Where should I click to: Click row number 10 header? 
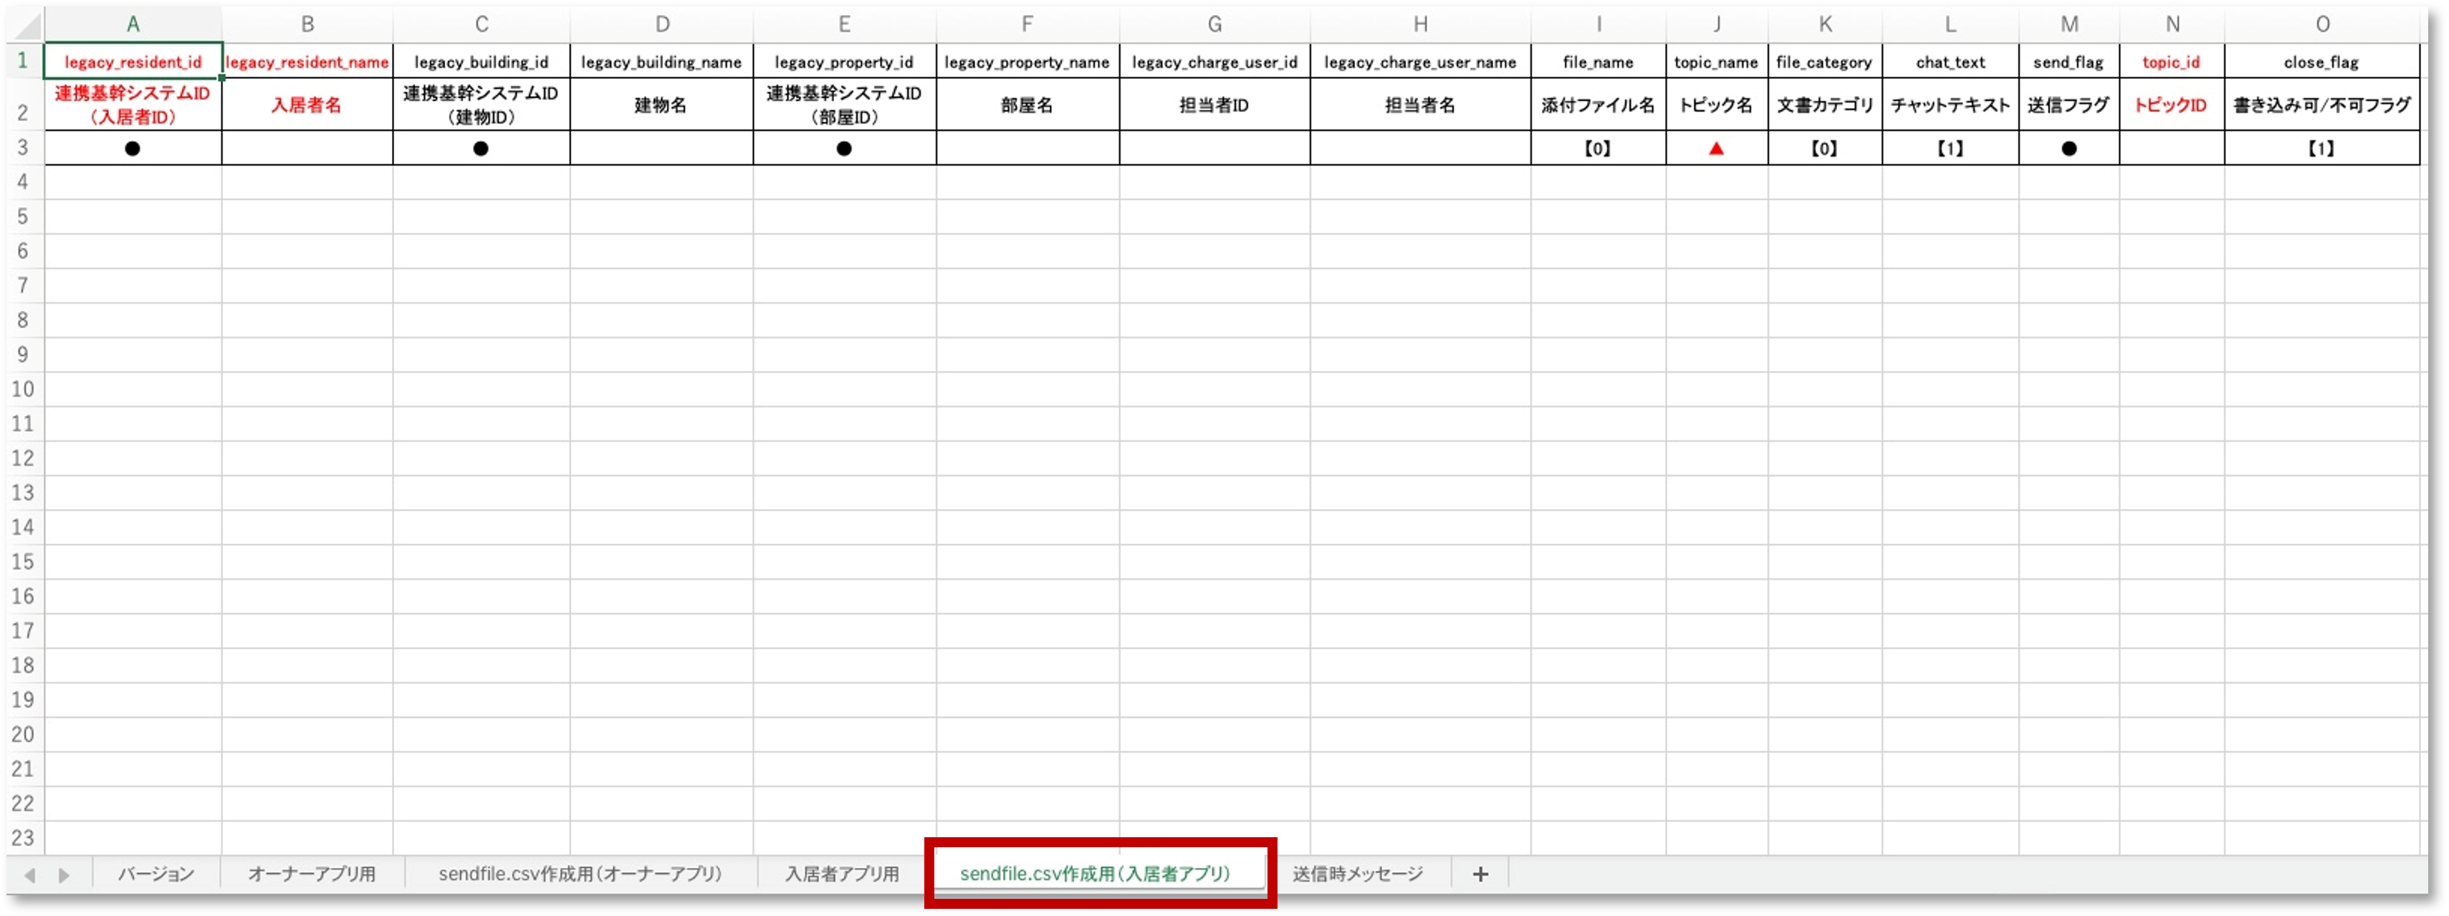pos(23,389)
